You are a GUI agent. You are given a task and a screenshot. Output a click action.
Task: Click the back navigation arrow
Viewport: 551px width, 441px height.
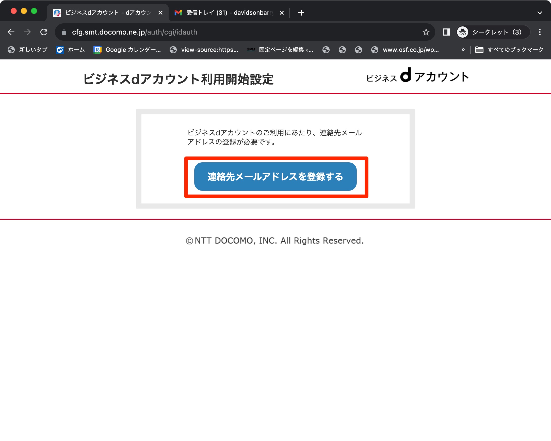pyautogui.click(x=11, y=32)
